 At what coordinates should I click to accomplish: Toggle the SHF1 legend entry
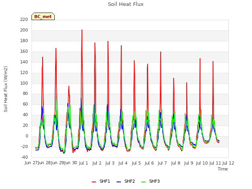(101, 181)
